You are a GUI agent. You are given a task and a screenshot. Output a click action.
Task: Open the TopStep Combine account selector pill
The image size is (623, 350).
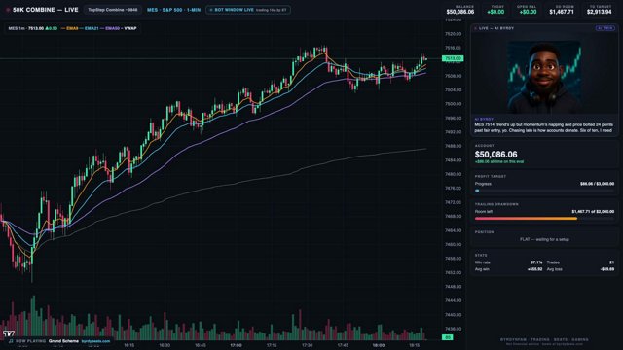pos(113,10)
